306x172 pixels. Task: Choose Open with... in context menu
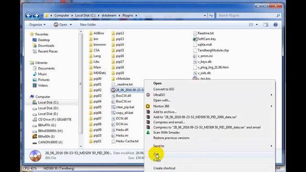(162, 100)
